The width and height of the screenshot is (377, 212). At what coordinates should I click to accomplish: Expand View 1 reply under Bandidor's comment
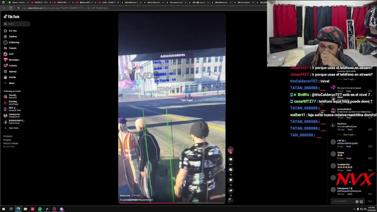[x=350, y=135]
